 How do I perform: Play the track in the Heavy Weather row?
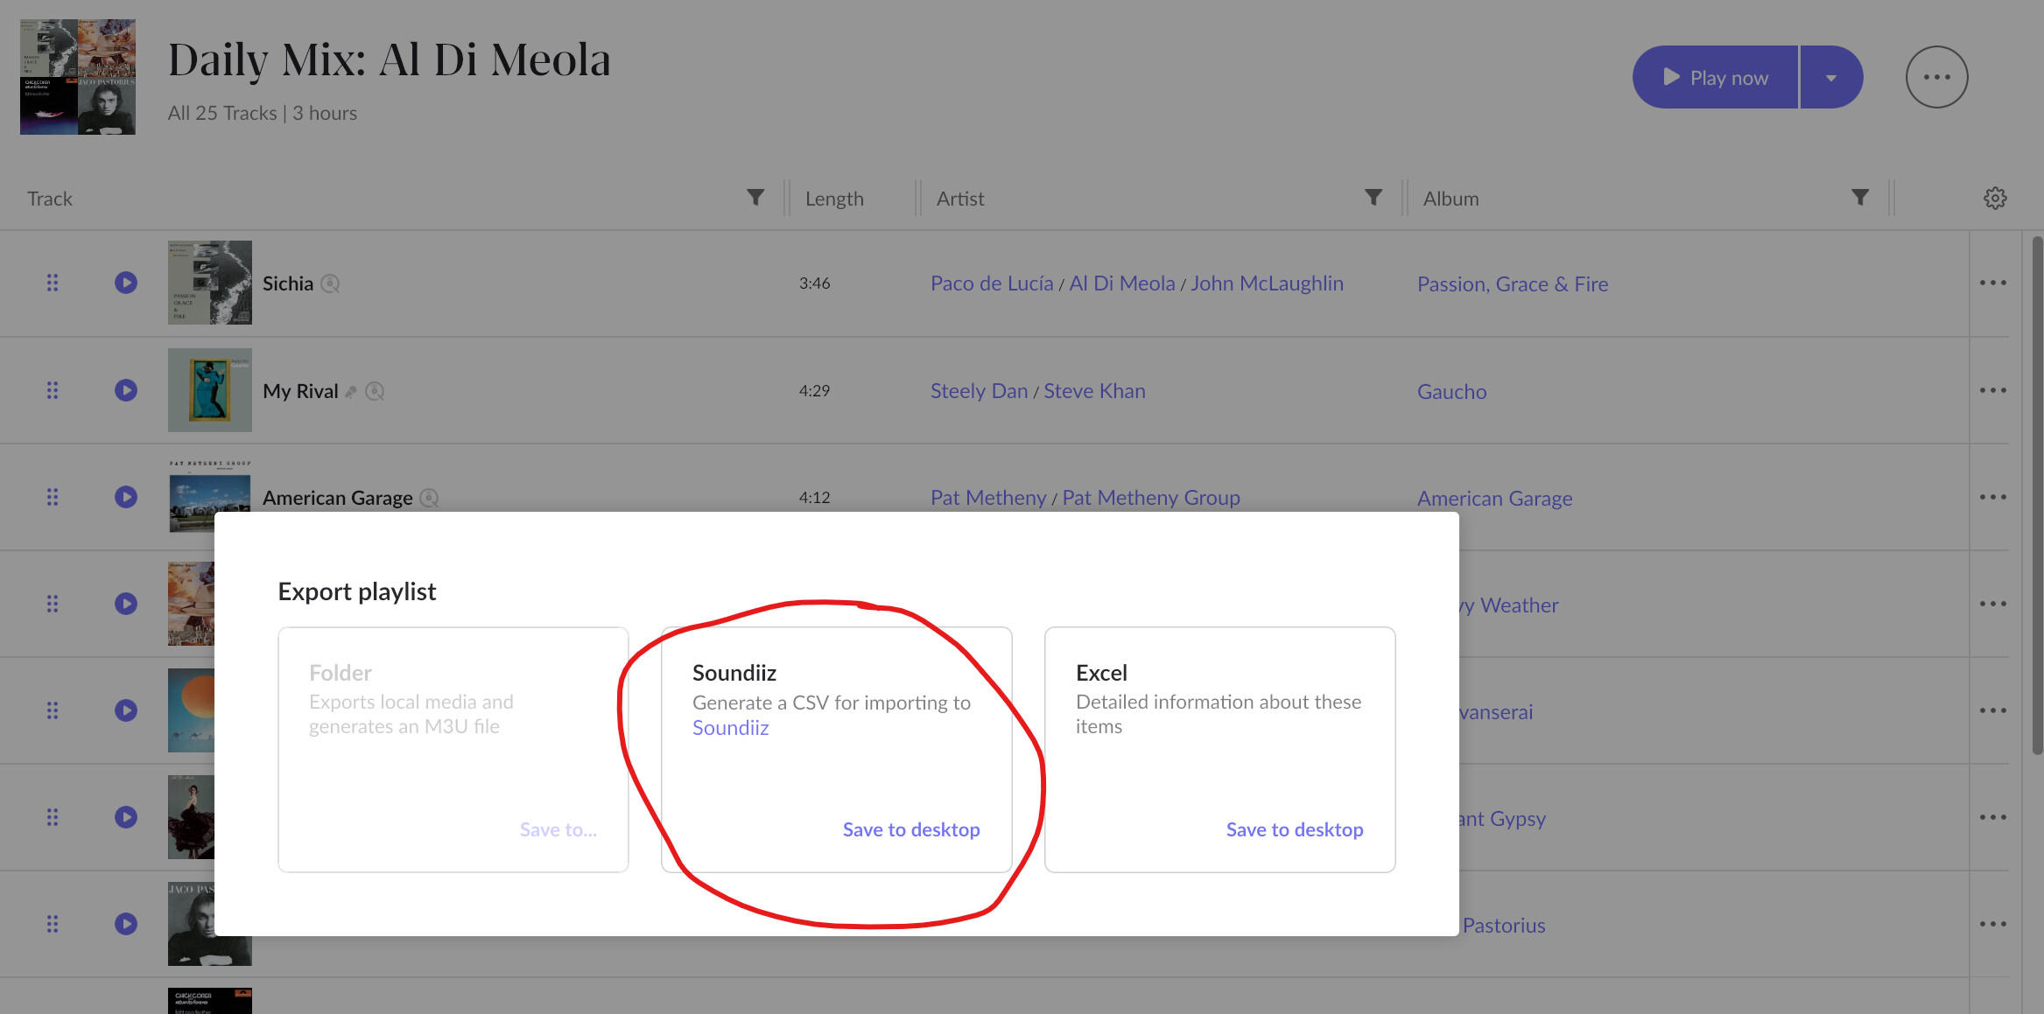[126, 604]
